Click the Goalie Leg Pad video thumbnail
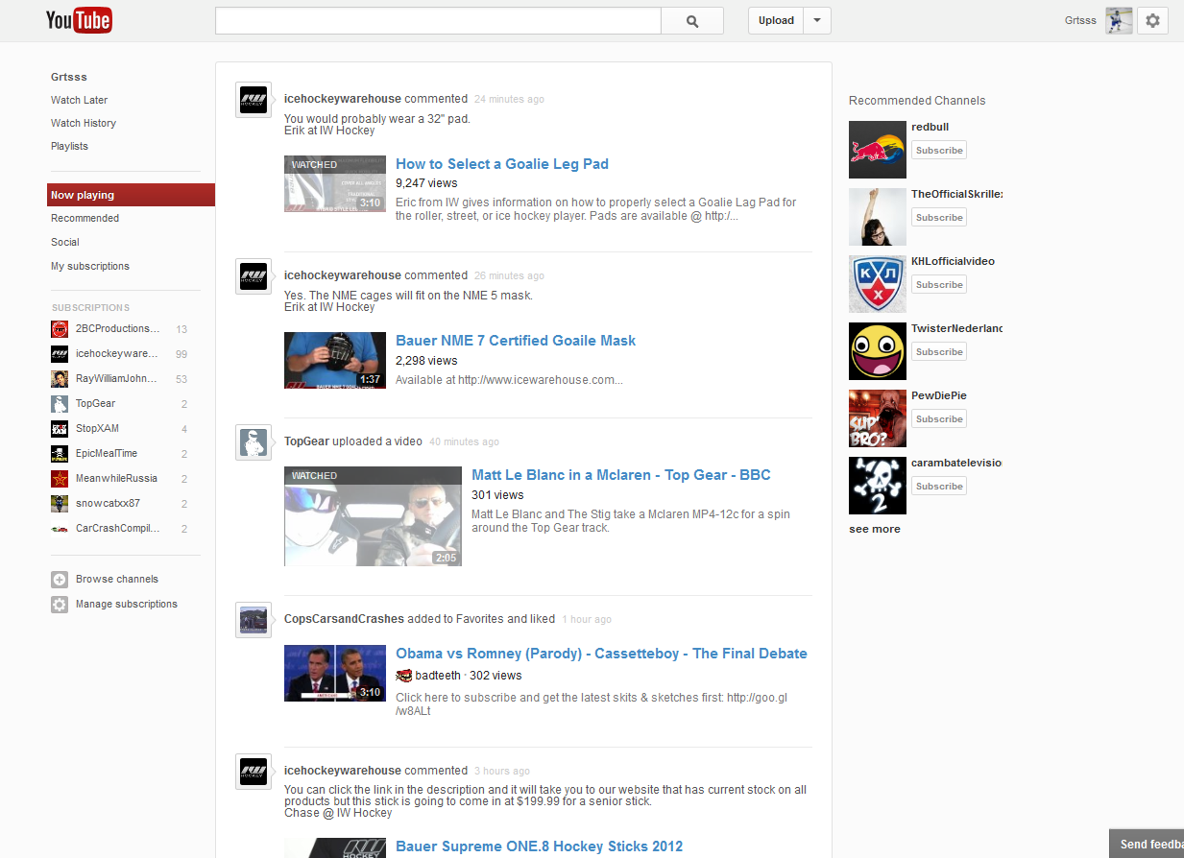This screenshot has width=1184, height=858. click(335, 184)
